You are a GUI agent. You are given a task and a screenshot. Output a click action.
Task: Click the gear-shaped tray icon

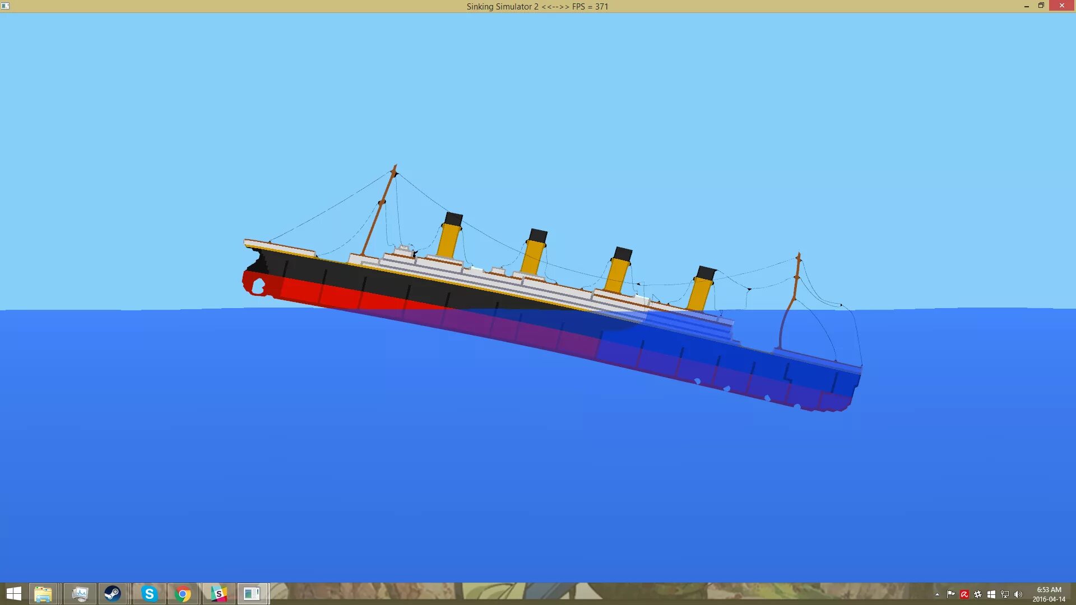tap(978, 594)
